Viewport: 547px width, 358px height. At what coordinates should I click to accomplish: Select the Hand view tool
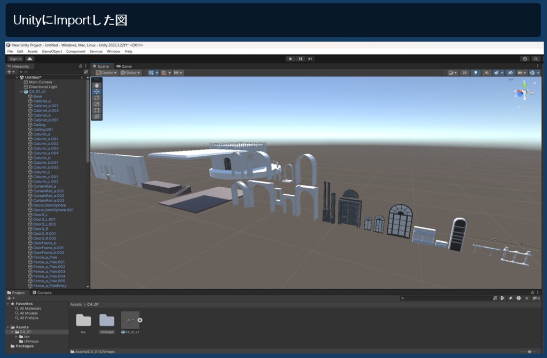coord(97,85)
